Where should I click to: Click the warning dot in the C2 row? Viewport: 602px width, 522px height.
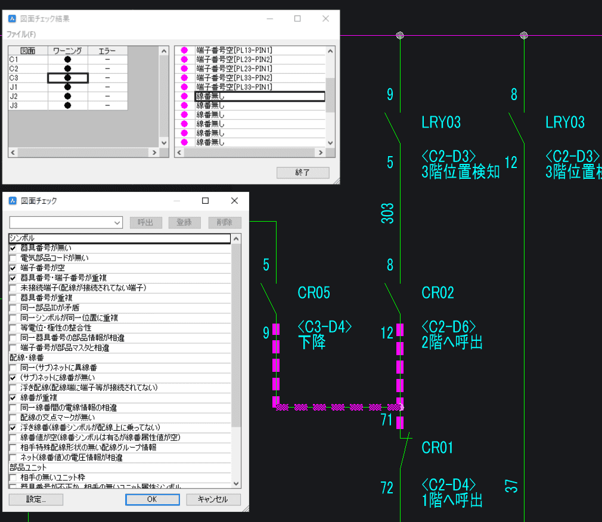point(67,69)
